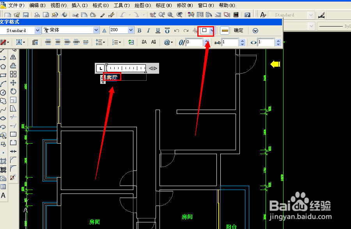This screenshot has height=229, width=351.
Task: Select the Table tool in Draw toolbar
Action: point(3,187)
